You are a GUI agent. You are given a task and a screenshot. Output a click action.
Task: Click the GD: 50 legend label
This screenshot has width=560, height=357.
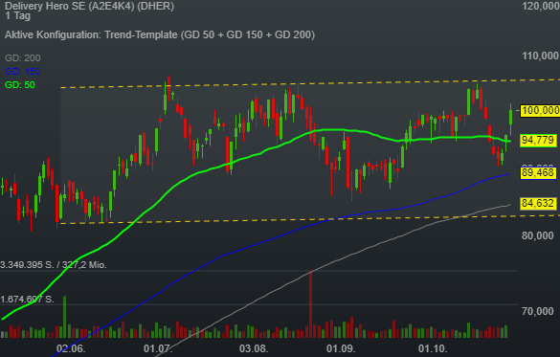tap(20, 85)
